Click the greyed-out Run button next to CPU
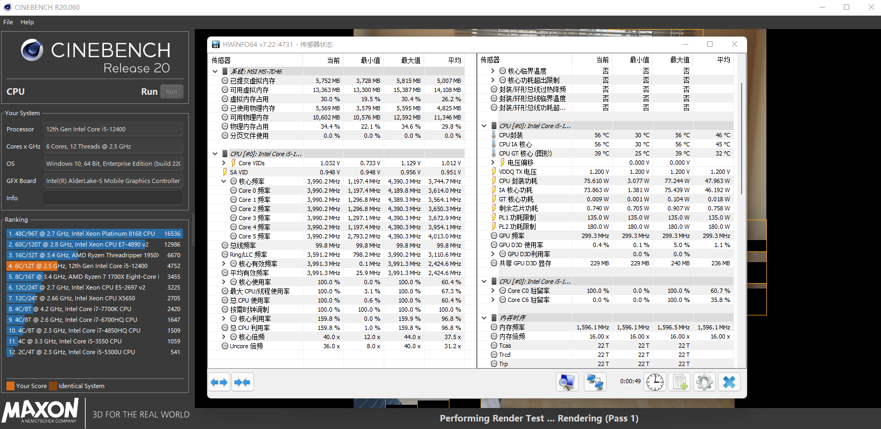This screenshot has width=881, height=429. [171, 92]
